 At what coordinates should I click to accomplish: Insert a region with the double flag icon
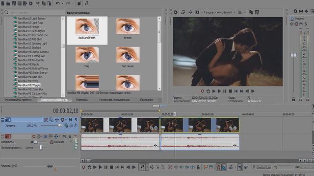click(x=211, y=167)
